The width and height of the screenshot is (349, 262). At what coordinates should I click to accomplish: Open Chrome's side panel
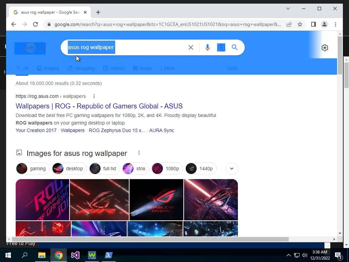[314, 24]
